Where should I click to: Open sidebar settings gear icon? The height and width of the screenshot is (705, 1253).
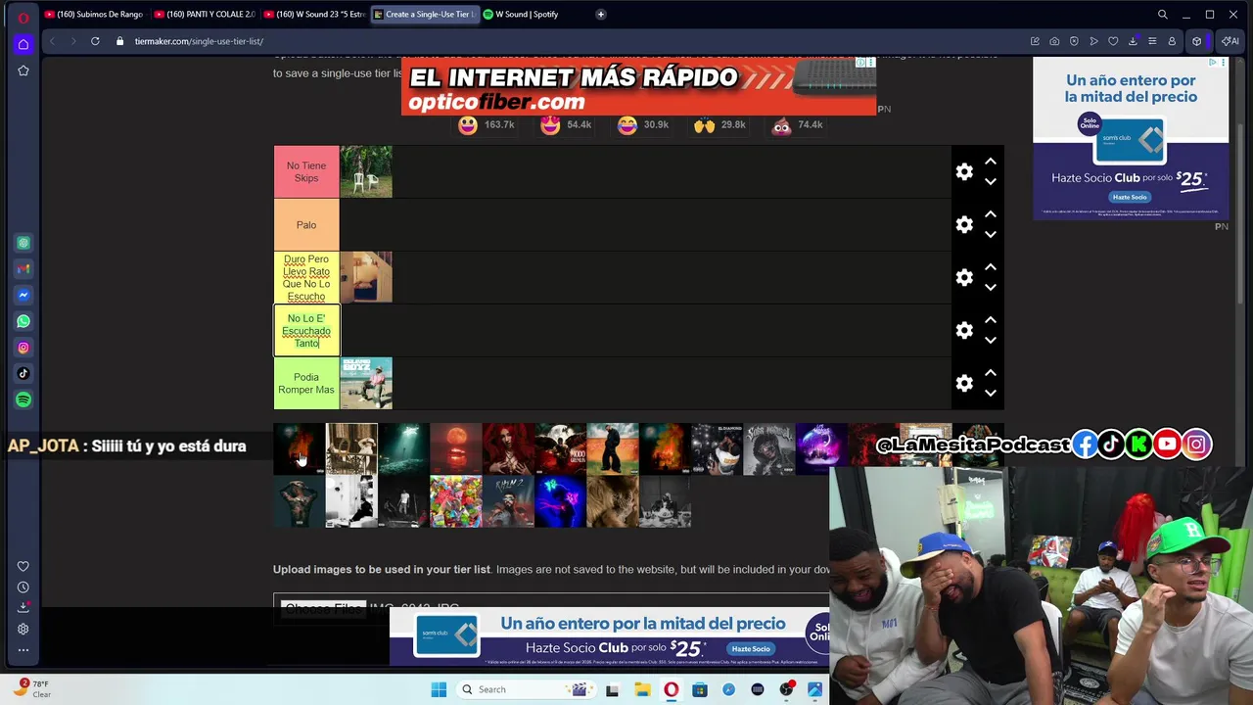23,629
